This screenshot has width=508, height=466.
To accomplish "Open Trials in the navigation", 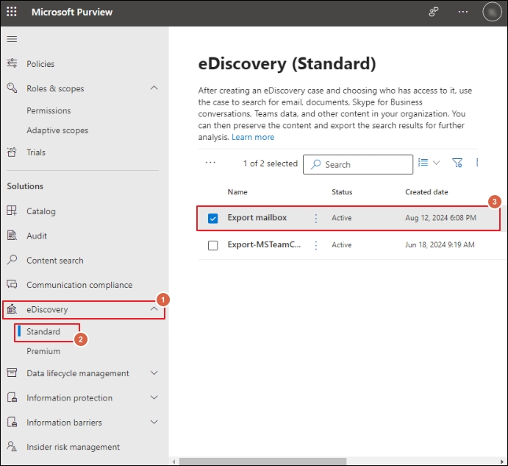I will tap(36, 152).
